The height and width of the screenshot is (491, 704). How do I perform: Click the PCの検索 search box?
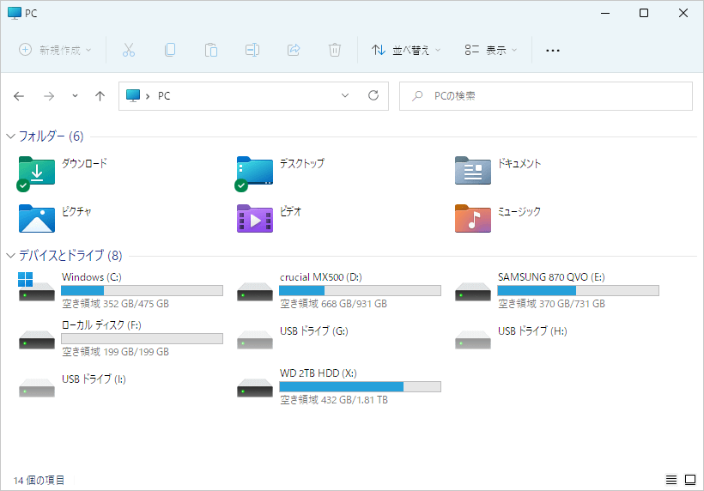[x=546, y=96]
